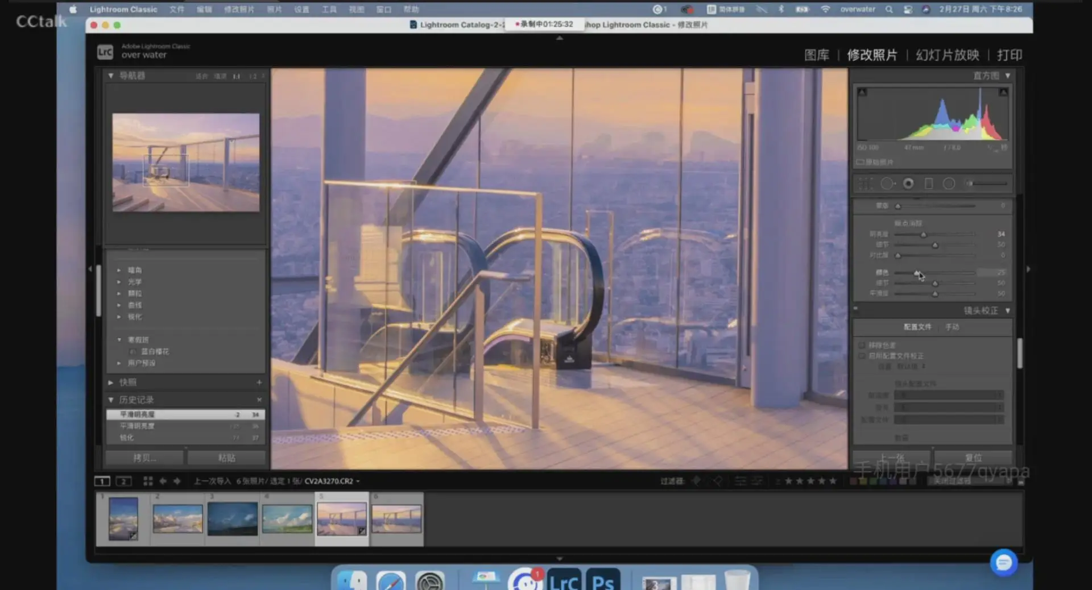Screen dimensions: 1092x590
Task: Switch to the 手动 lens correction tab
Action: pos(952,327)
